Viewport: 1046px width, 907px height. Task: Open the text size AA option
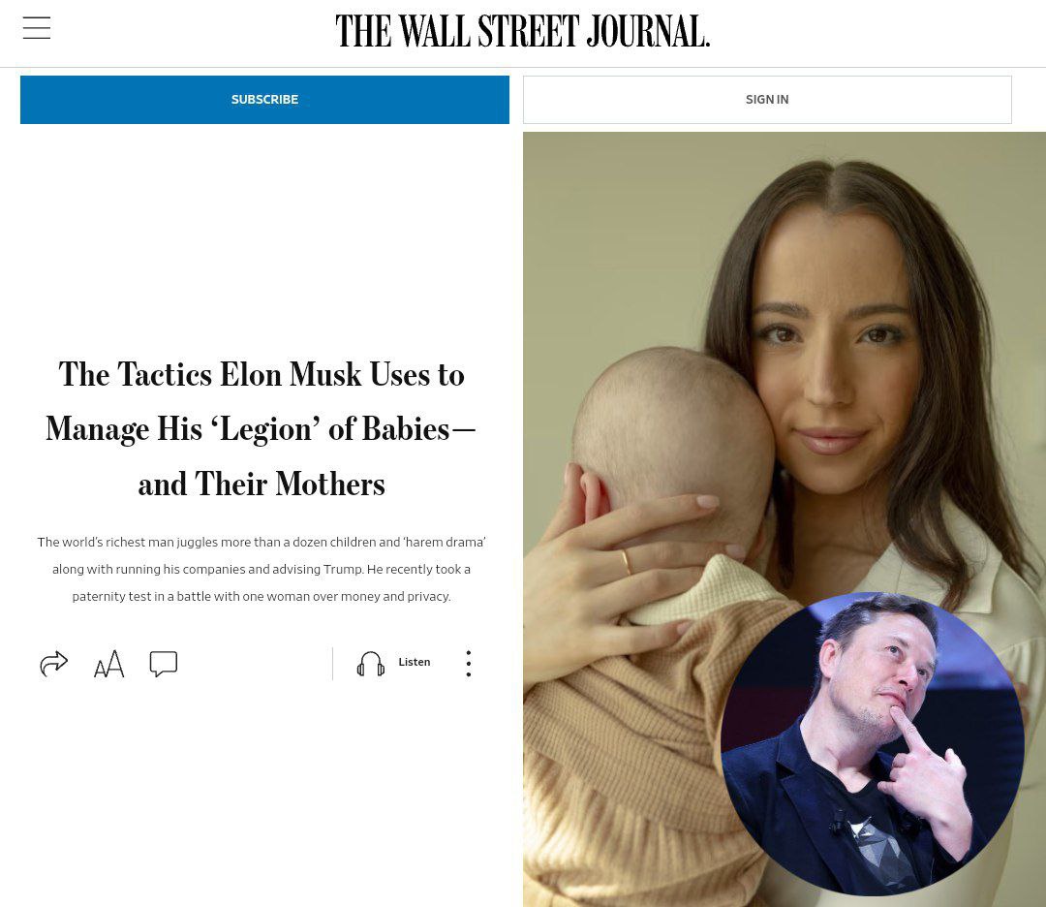tap(108, 664)
